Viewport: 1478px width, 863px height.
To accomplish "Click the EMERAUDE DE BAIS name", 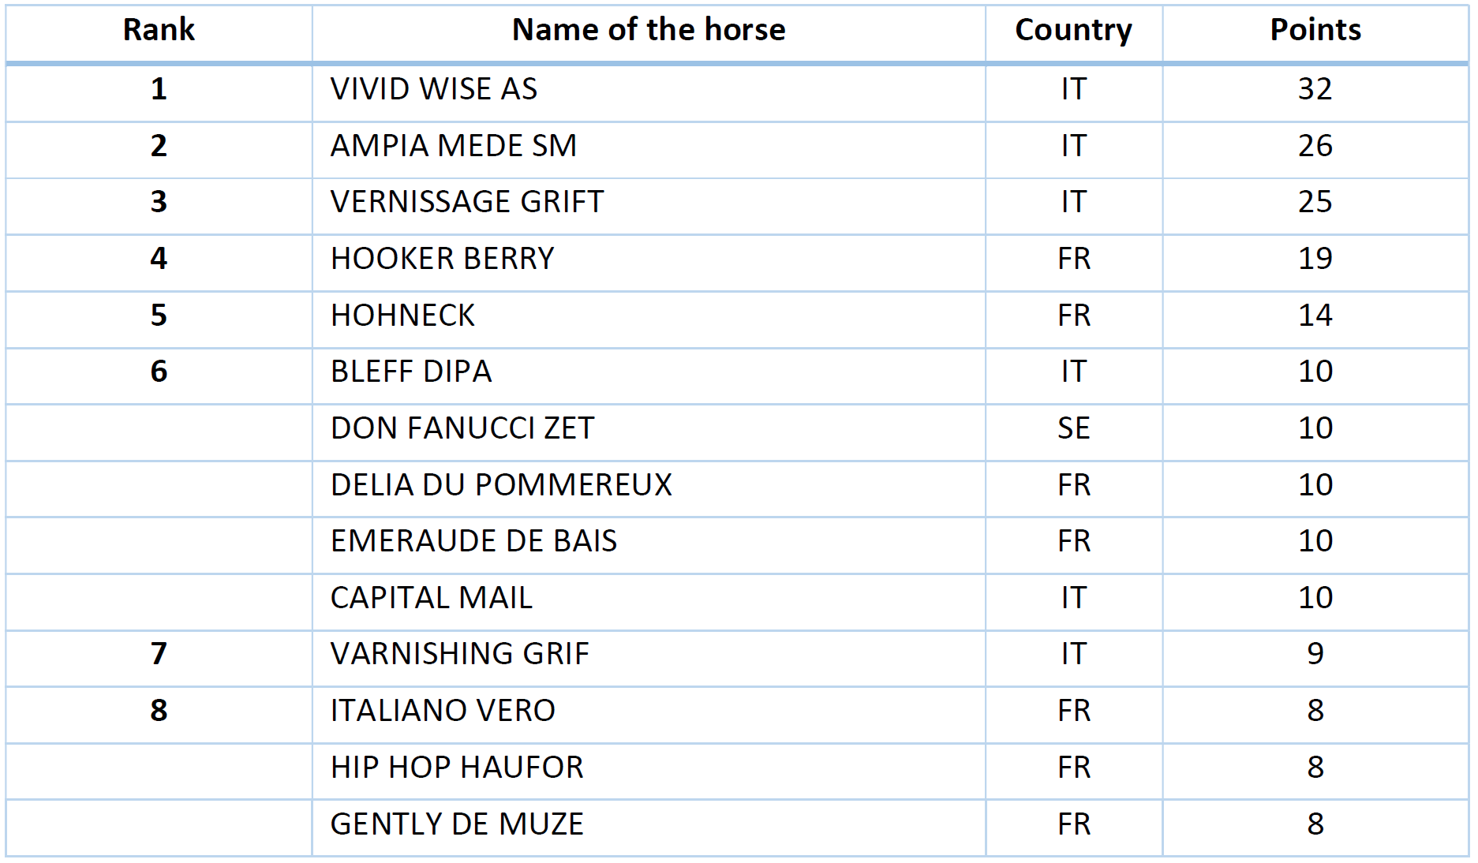I will point(473,541).
